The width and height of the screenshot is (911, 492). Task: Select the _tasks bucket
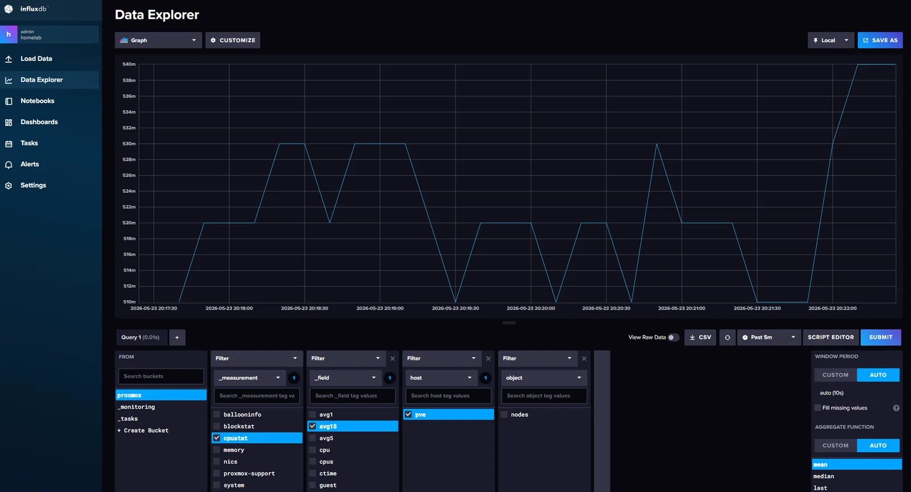coord(161,419)
